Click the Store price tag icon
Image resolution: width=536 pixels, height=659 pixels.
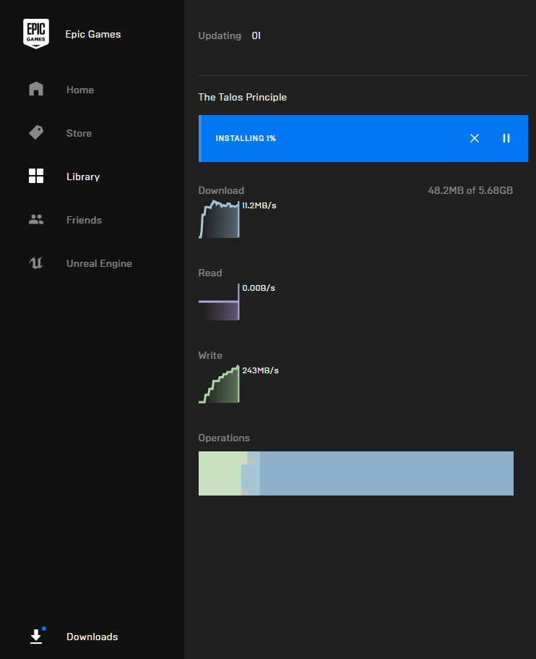[36, 133]
